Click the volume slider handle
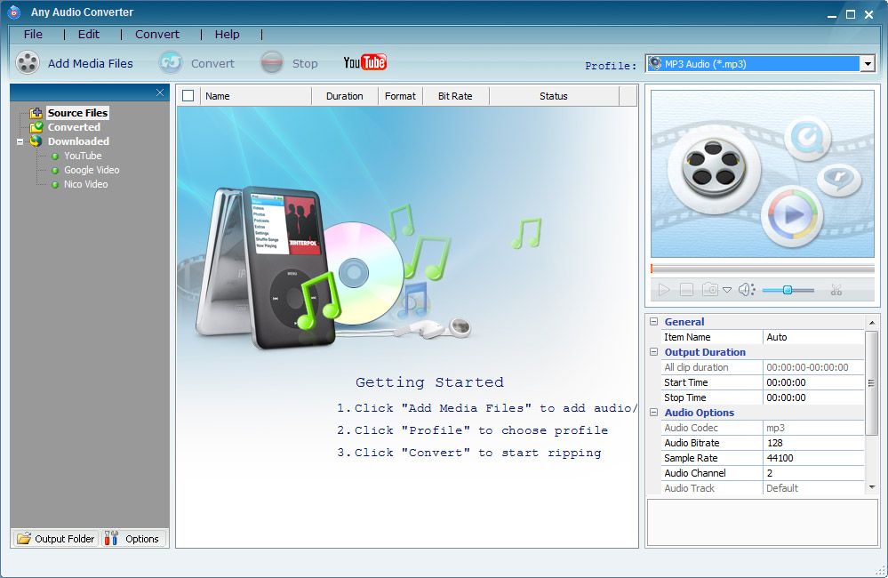This screenshot has height=578, width=888. (x=788, y=290)
